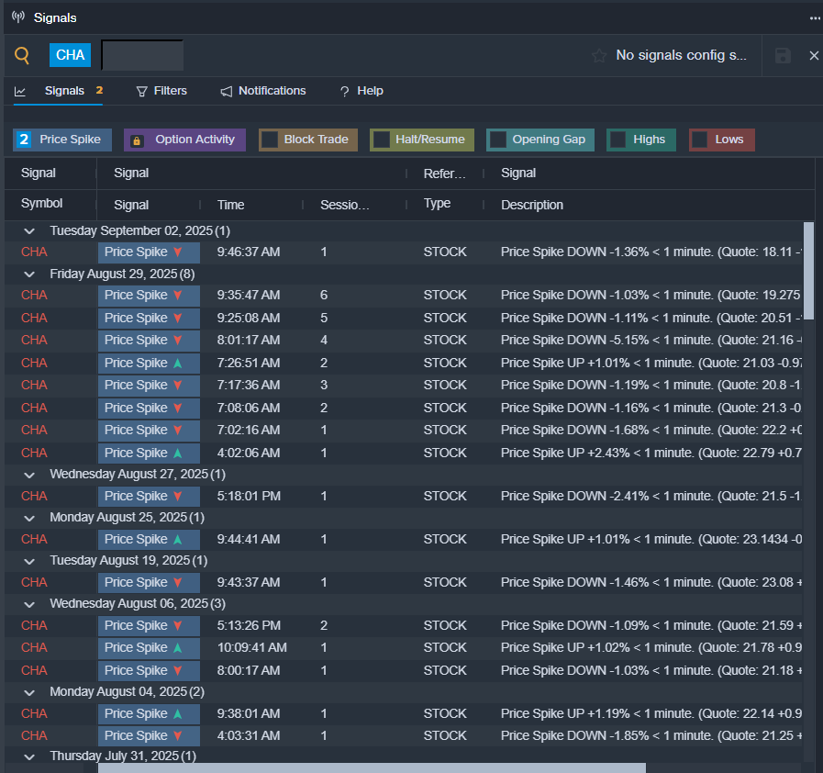Screen dimensions: 823x773
Task: Toggle the Price Spike signal filter
Action: click(x=62, y=140)
